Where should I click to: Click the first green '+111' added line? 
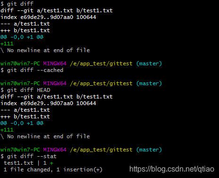tap(7, 44)
